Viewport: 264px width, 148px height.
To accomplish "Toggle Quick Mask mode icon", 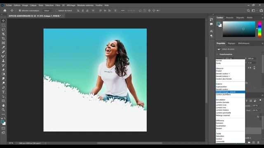I will 3,128.
